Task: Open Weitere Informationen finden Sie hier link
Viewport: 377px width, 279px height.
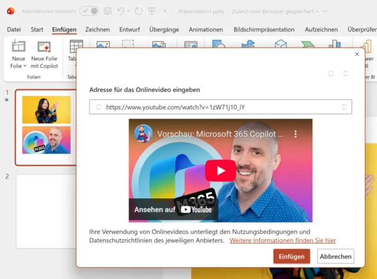Action: click(x=283, y=240)
